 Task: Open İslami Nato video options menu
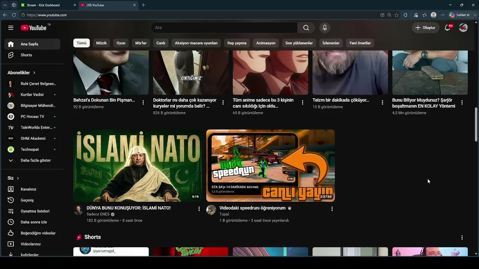[x=199, y=209]
